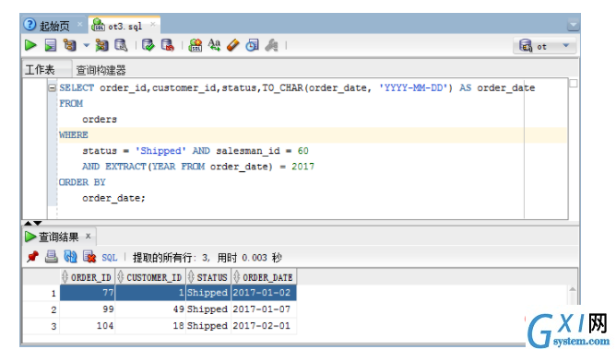The width and height of the screenshot is (616, 349).
Task: Click the pin (freeze view) icon
Action: [x=32, y=257]
